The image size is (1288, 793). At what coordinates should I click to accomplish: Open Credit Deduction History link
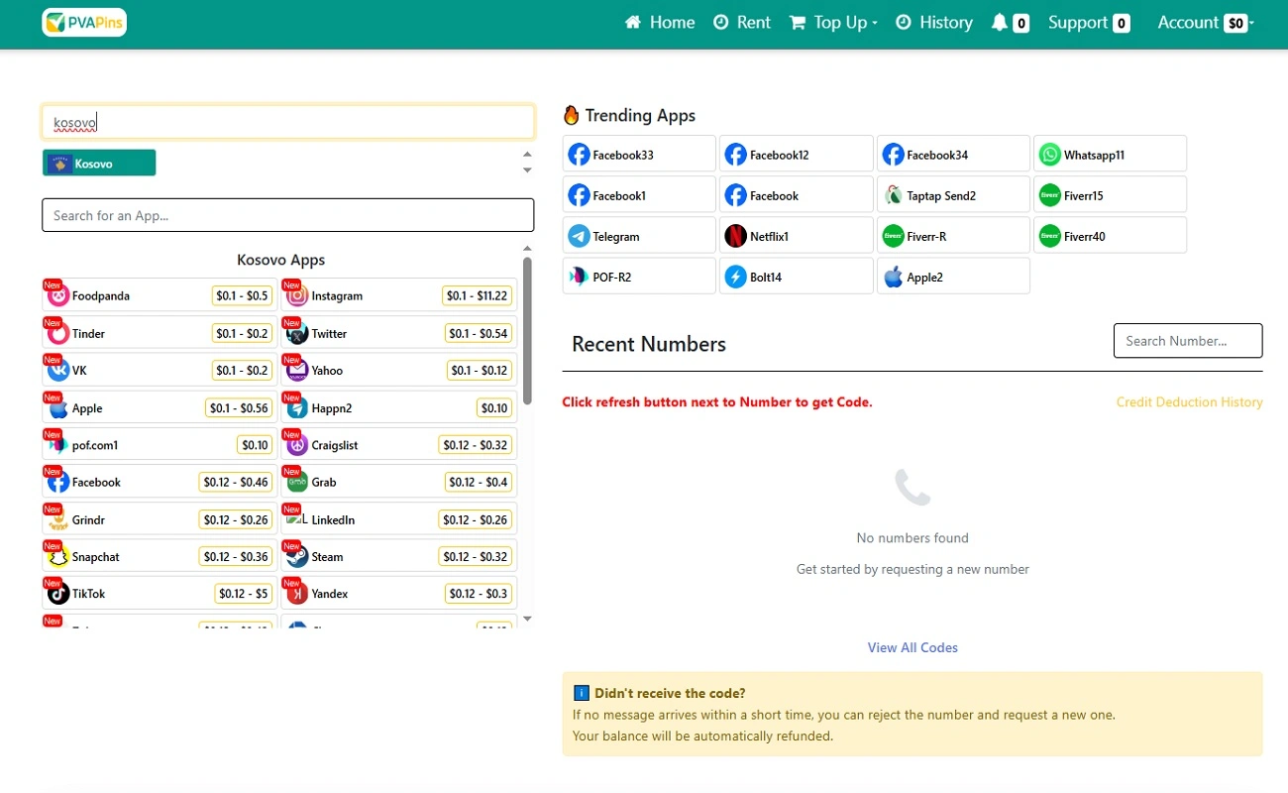[x=1189, y=402]
